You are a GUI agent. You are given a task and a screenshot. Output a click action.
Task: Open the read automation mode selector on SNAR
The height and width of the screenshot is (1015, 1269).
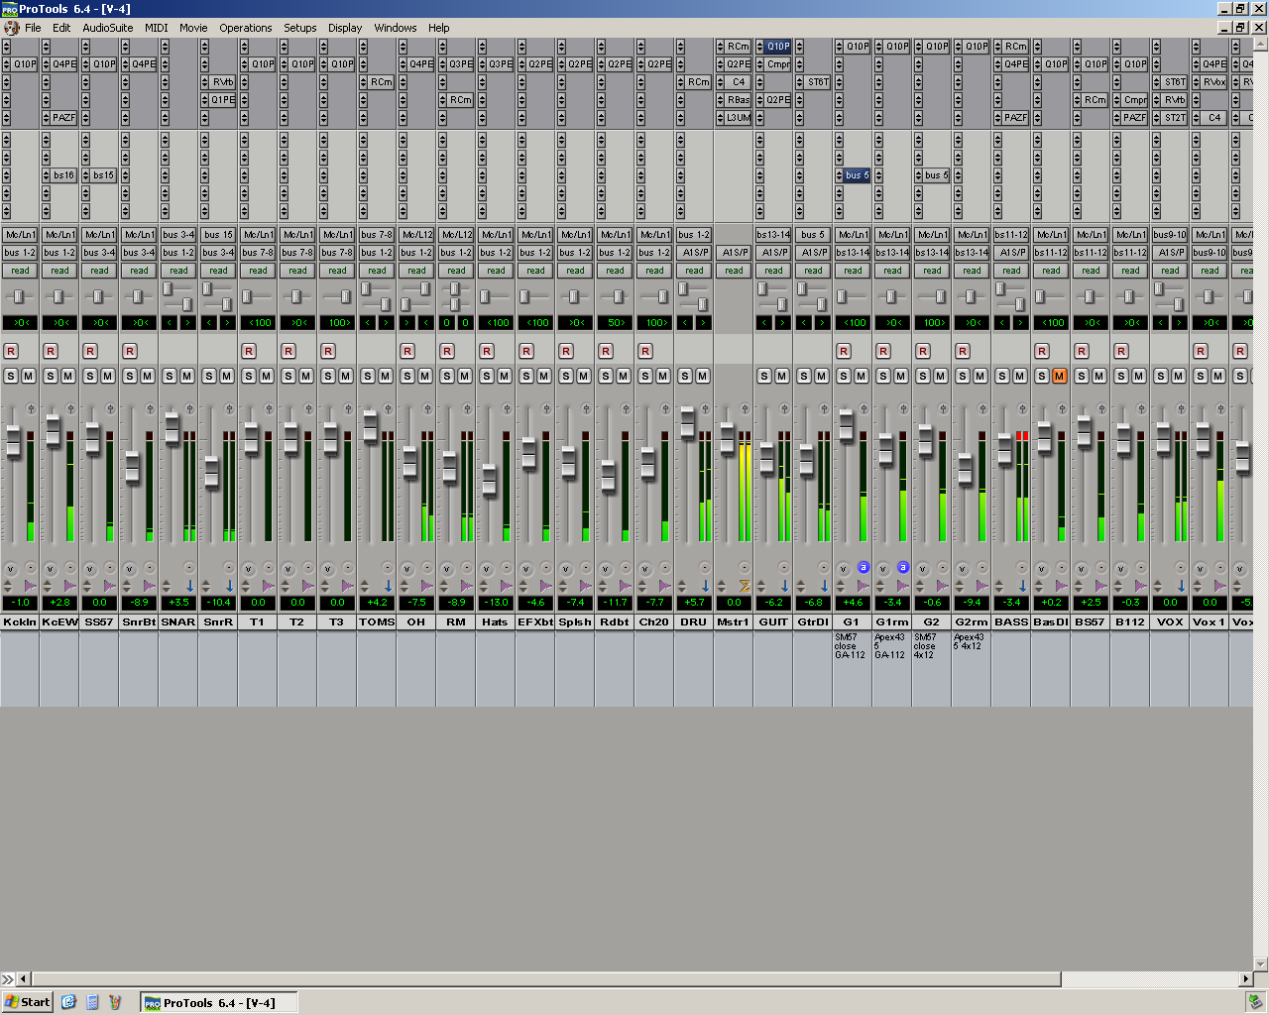(x=178, y=271)
